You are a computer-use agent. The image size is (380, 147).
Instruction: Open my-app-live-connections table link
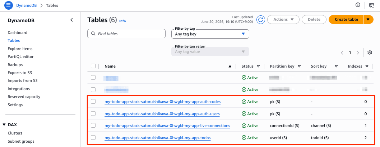coord(167,126)
